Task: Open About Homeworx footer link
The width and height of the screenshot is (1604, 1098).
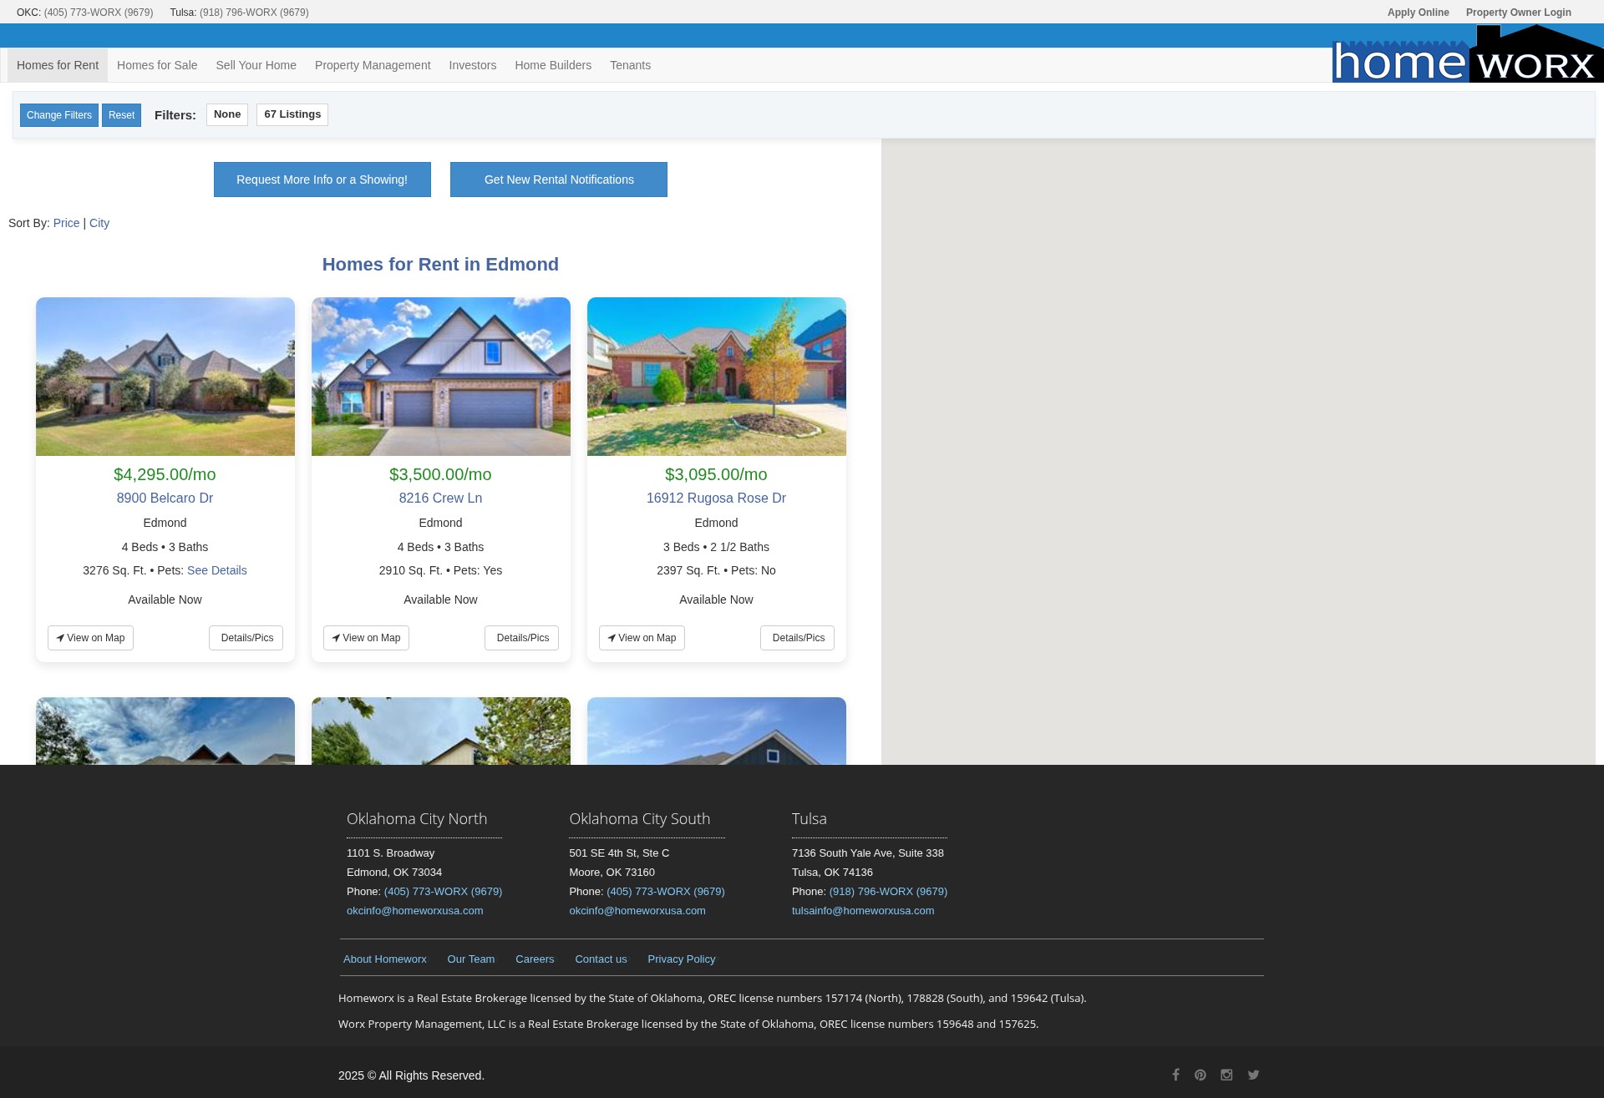Action: [385, 959]
